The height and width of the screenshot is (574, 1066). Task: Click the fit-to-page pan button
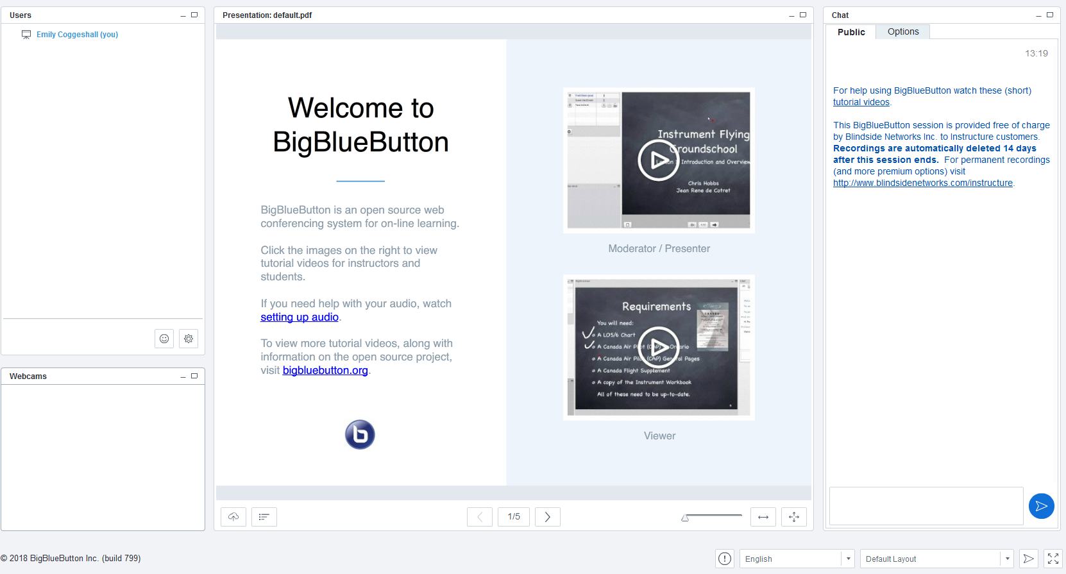[794, 517]
